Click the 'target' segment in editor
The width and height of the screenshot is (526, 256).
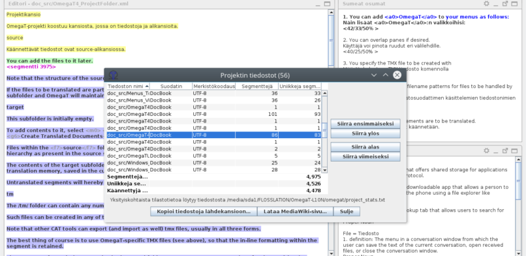[x=15, y=107]
